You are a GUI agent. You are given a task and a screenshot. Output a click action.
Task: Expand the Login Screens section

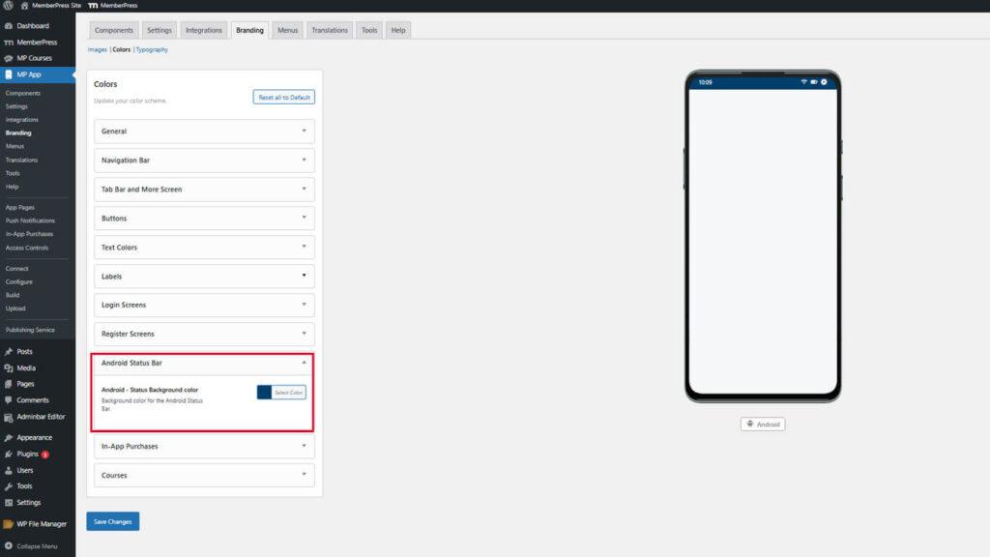[x=203, y=306]
